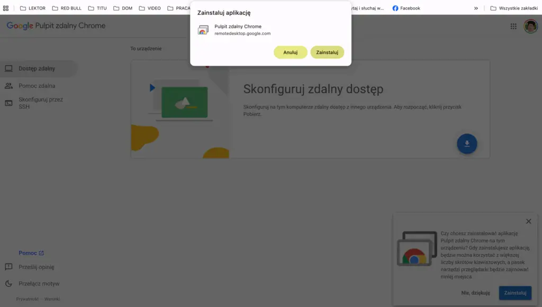542x307 pixels.
Task: Open Pomoc zdalna section
Action: click(x=37, y=86)
